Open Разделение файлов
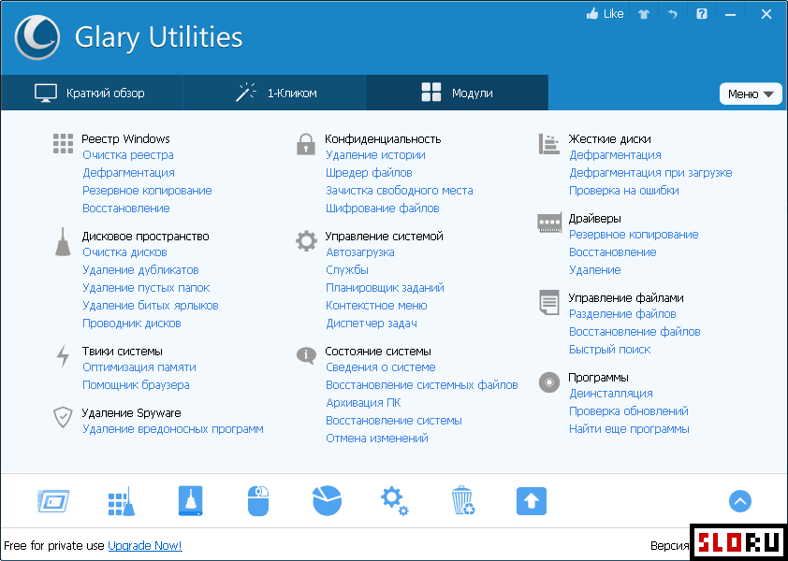The height and width of the screenshot is (561, 788). tap(622, 314)
